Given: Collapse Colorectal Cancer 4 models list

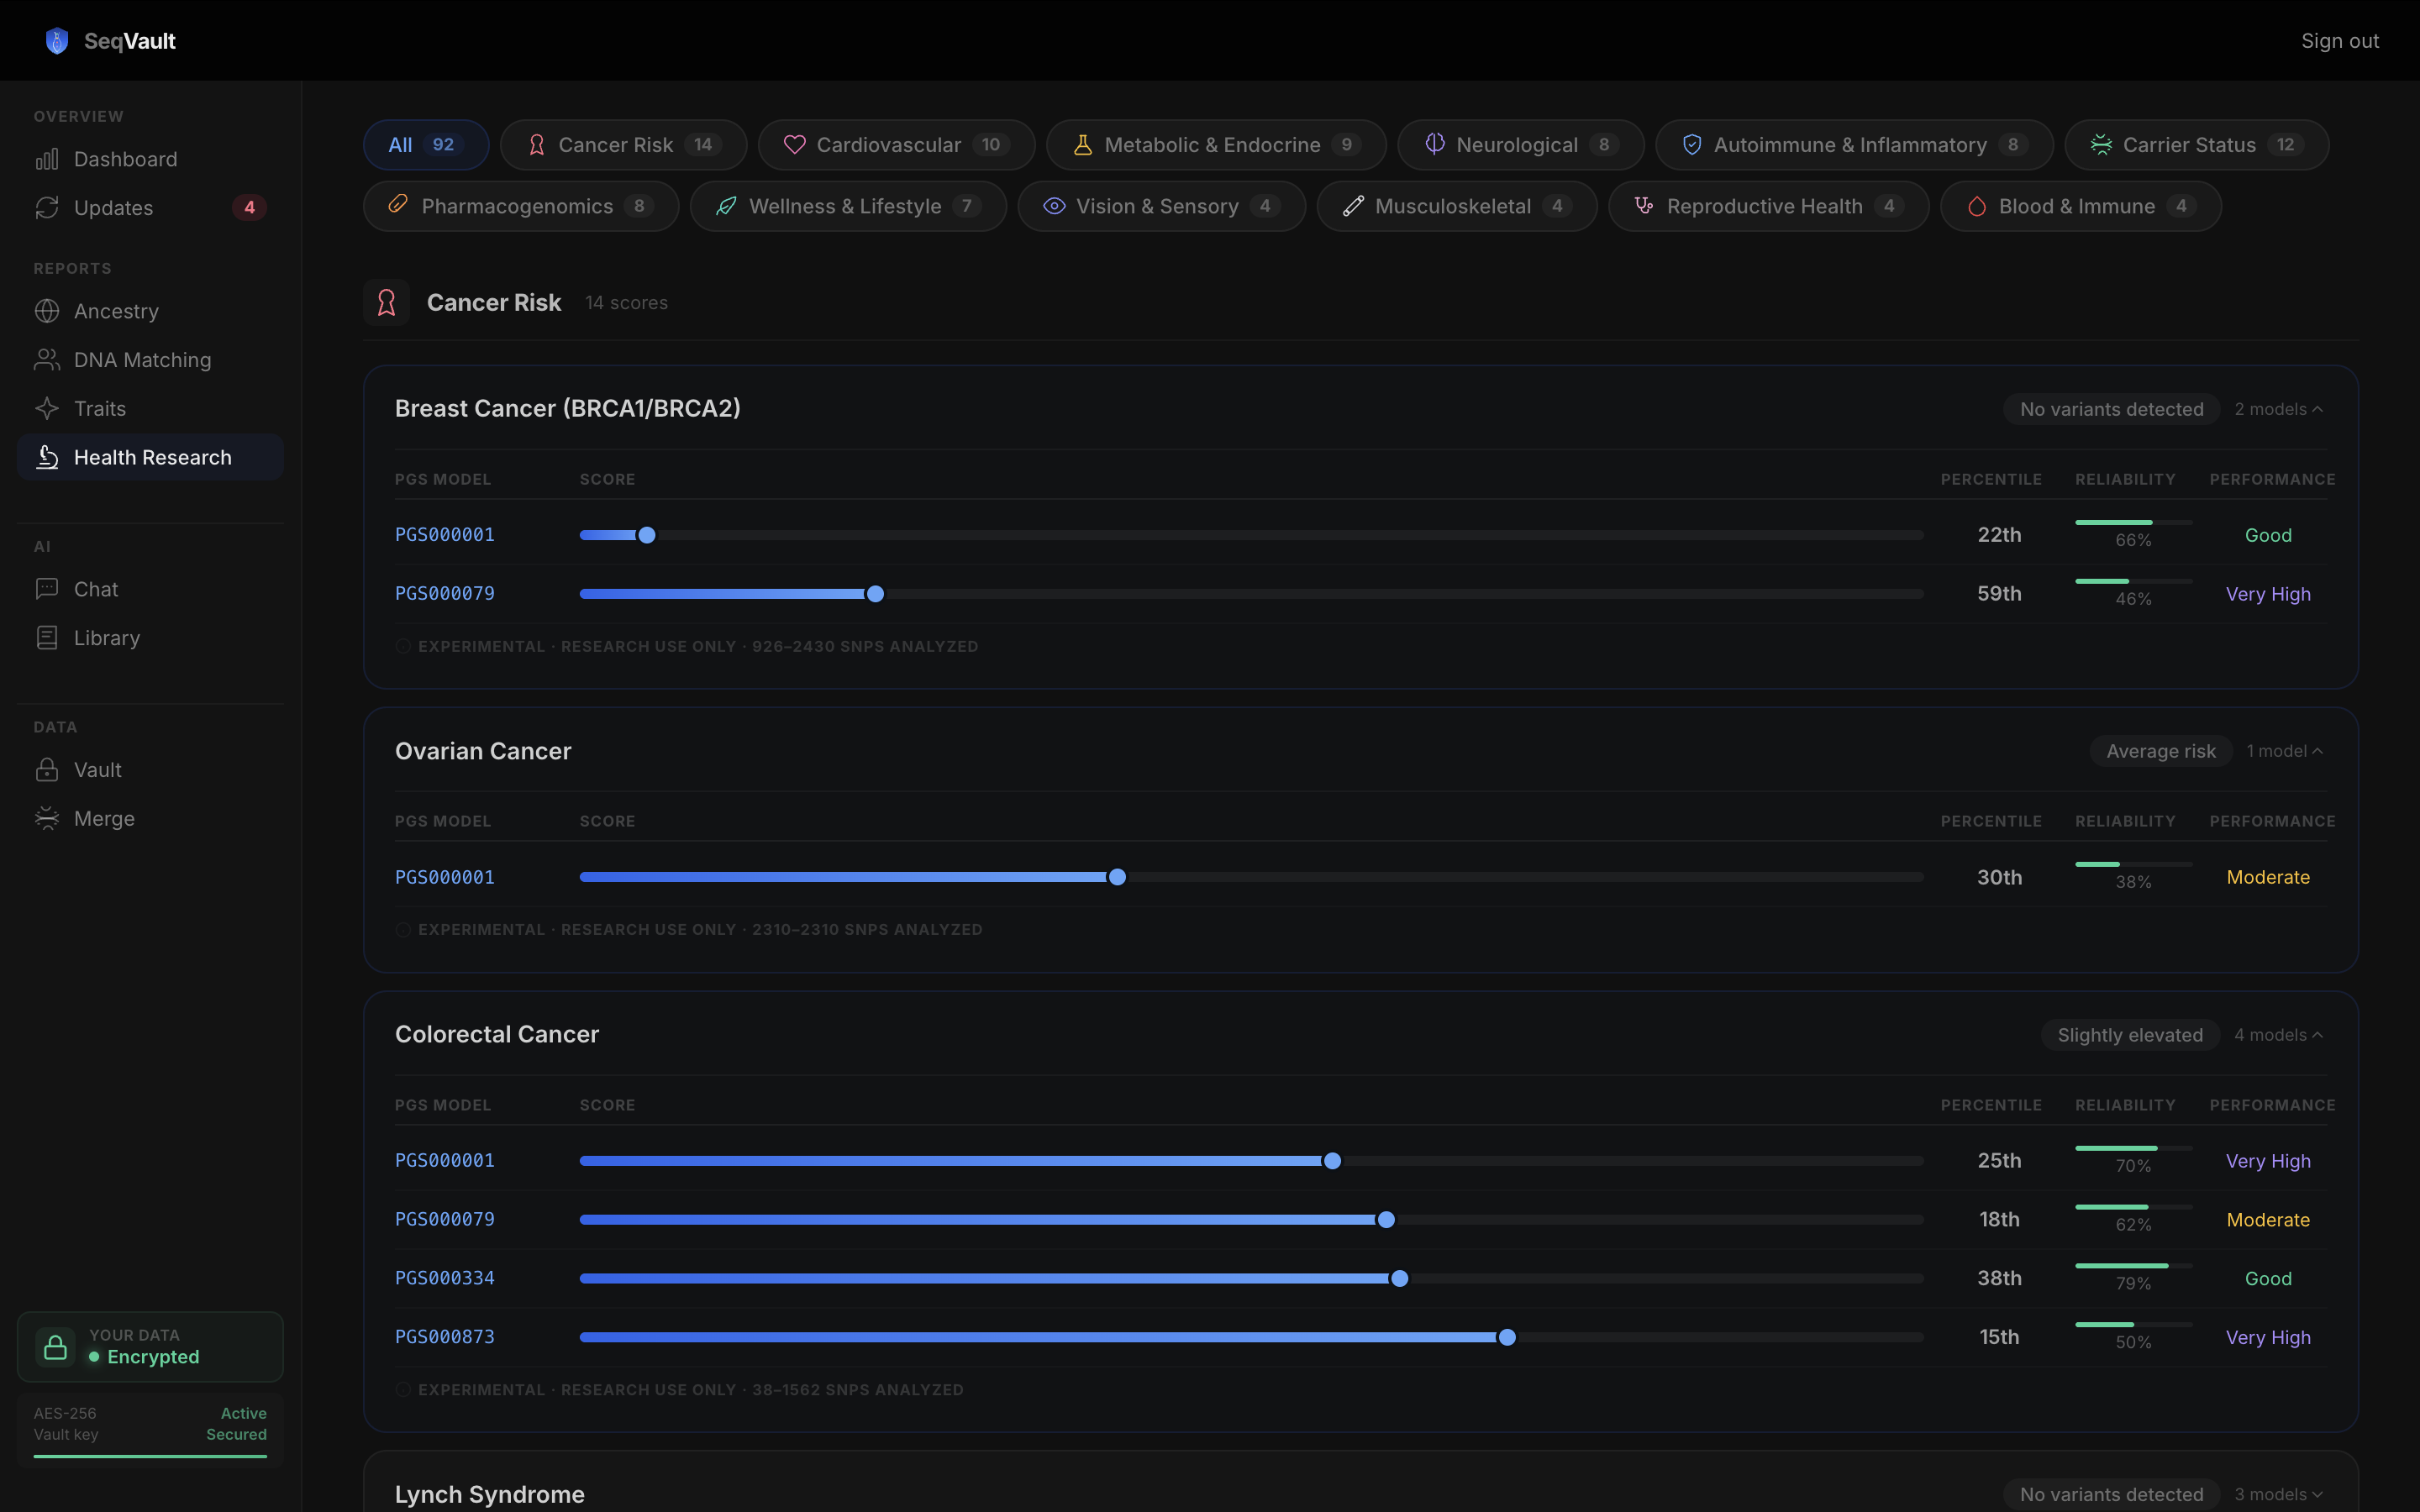Looking at the screenshot, I should (x=2278, y=1035).
